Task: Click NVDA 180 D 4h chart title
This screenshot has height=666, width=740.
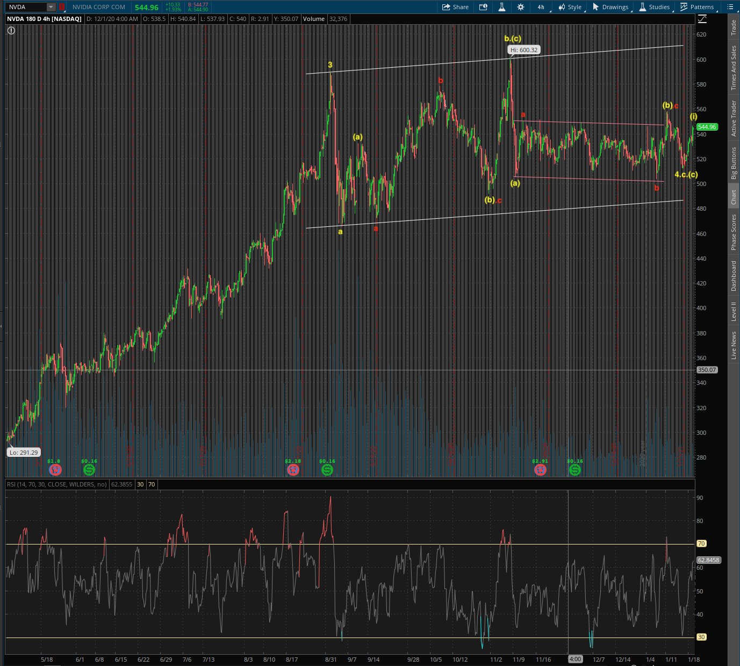Action: (x=44, y=19)
